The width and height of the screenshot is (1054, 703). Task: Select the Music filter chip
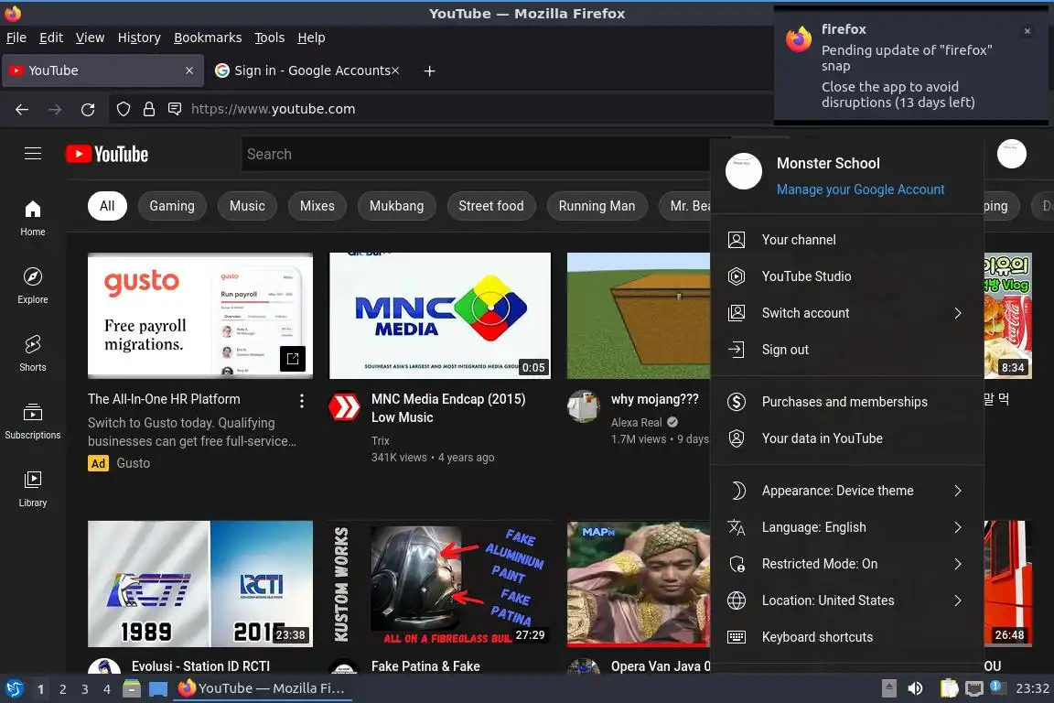(x=247, y=206)
